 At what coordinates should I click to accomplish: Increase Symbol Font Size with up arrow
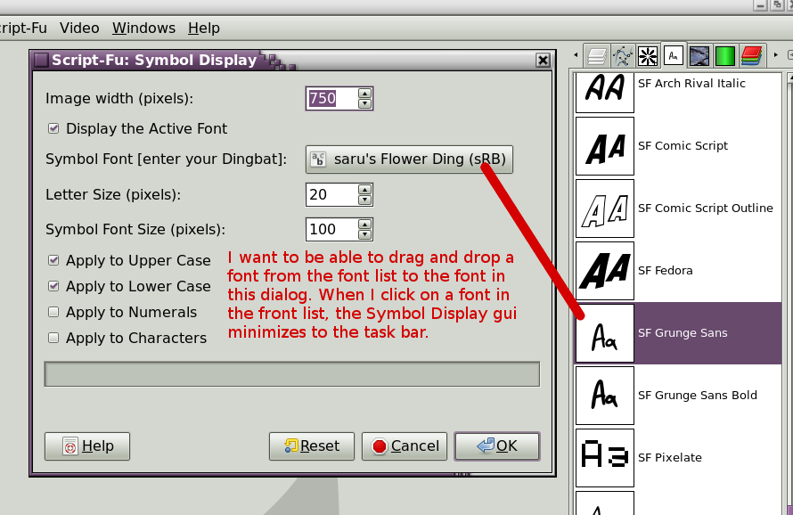pyautogui.click(x=364, y=225)
